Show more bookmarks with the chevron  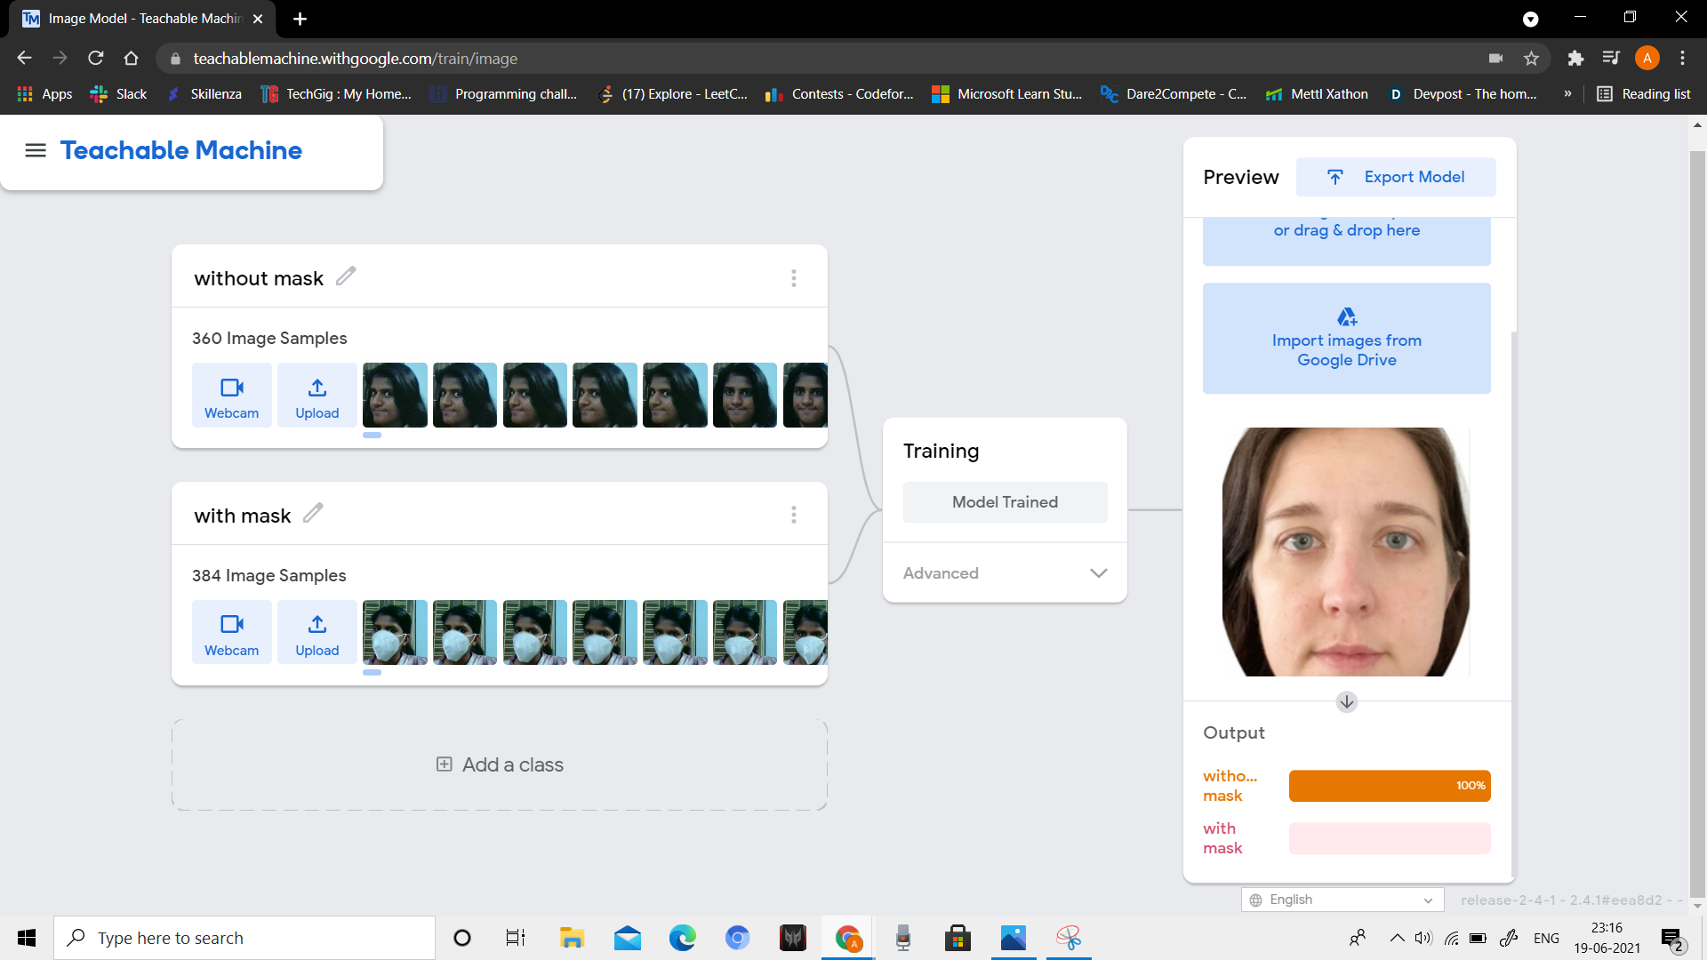click(x=1567, y=94)
